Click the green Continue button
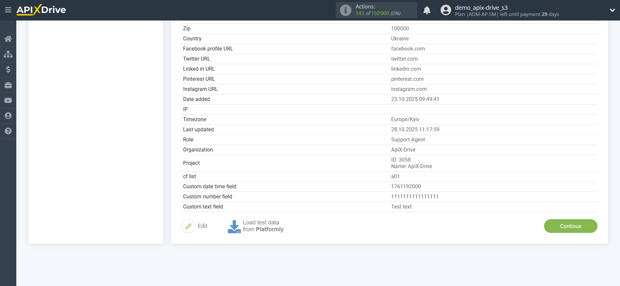 [570, 226]
